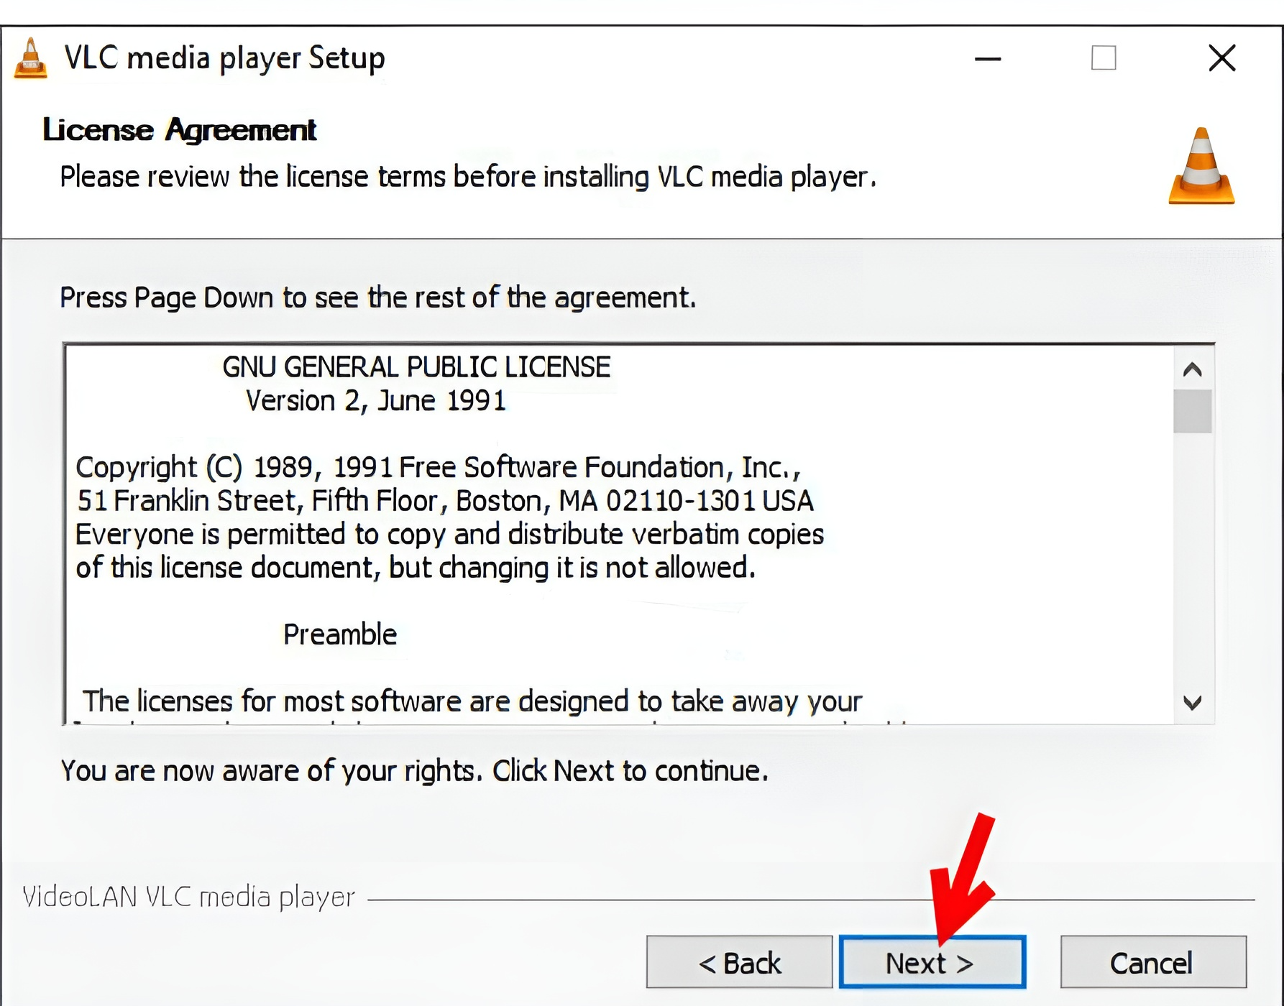Click the red arrow annotation above Next
Viewport: 1284px width, 1006px height.
(x=963, y=878)
